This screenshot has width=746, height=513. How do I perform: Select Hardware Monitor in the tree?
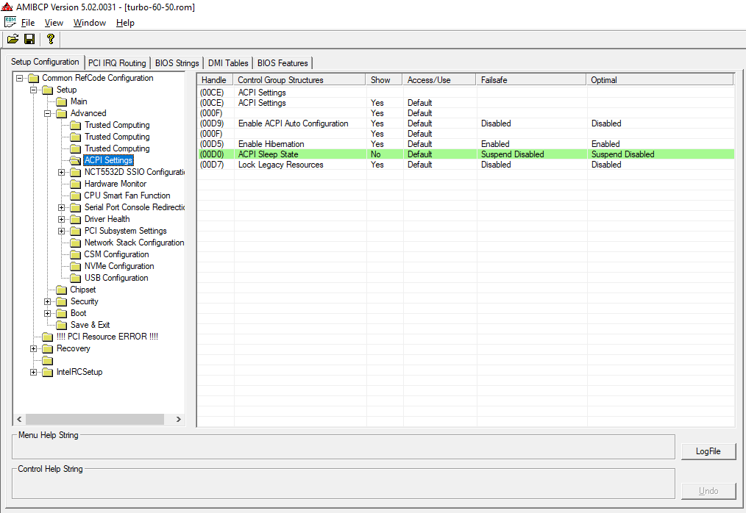pyautogui.click(x=116, y=184)
